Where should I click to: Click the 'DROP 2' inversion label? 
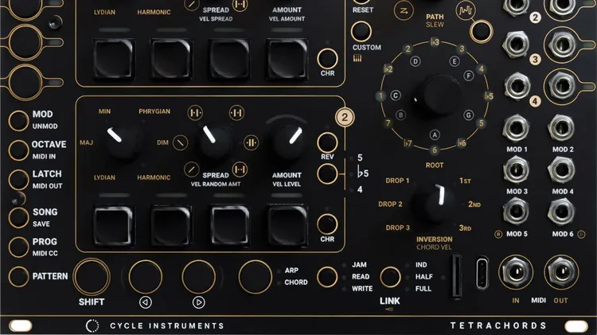(x=390, y=204)
